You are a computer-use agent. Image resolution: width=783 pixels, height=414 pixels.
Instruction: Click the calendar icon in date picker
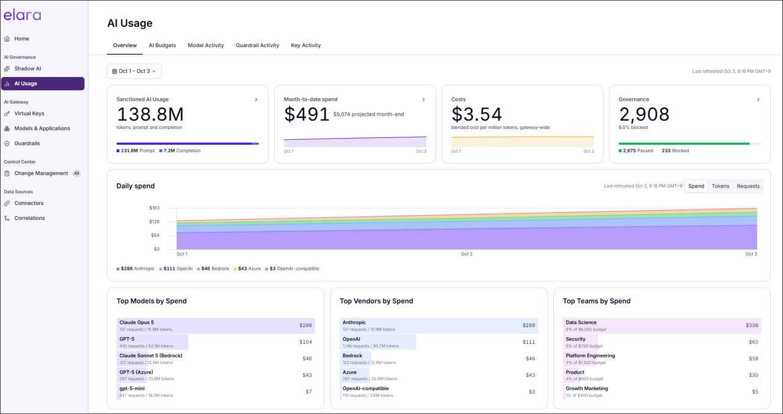[115, 71]
